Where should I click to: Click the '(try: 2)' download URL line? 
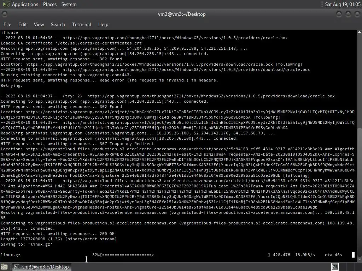click(x=168, y=96)
